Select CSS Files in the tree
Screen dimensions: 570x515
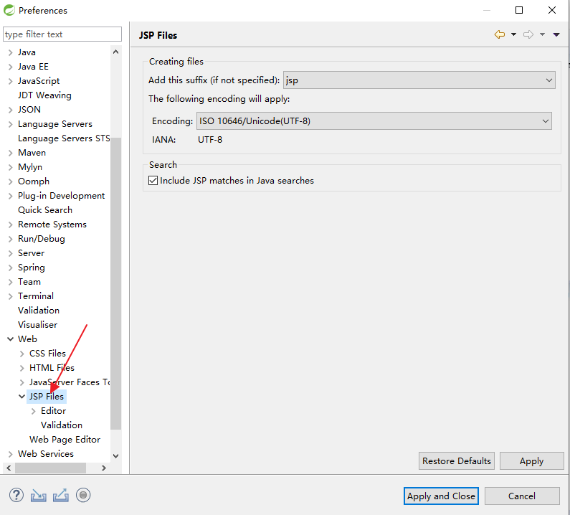(x=47, y=354)
